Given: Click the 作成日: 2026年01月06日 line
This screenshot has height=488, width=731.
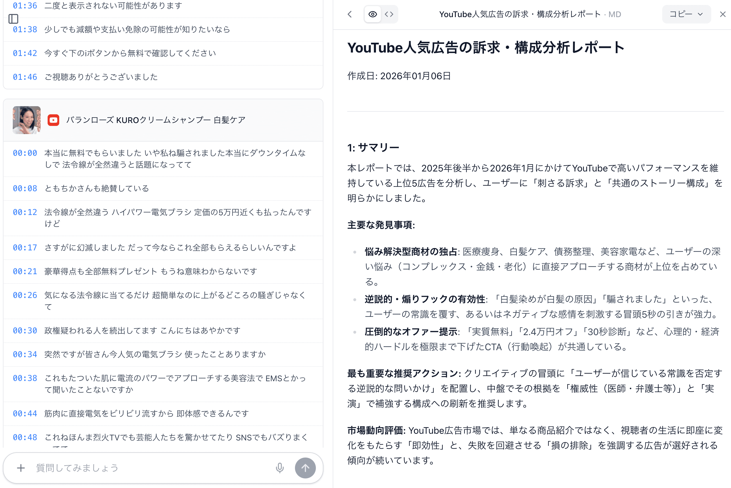Looking at the screenshot, I should point(399,76).
